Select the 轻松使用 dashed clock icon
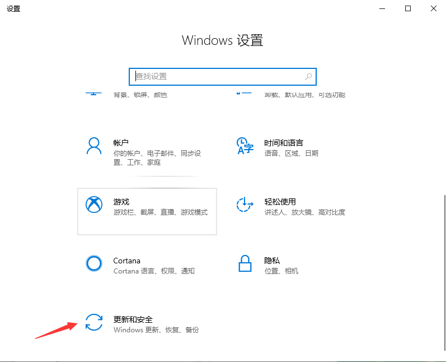This screenshot has height=362, width=446. (x=245, y=205)
